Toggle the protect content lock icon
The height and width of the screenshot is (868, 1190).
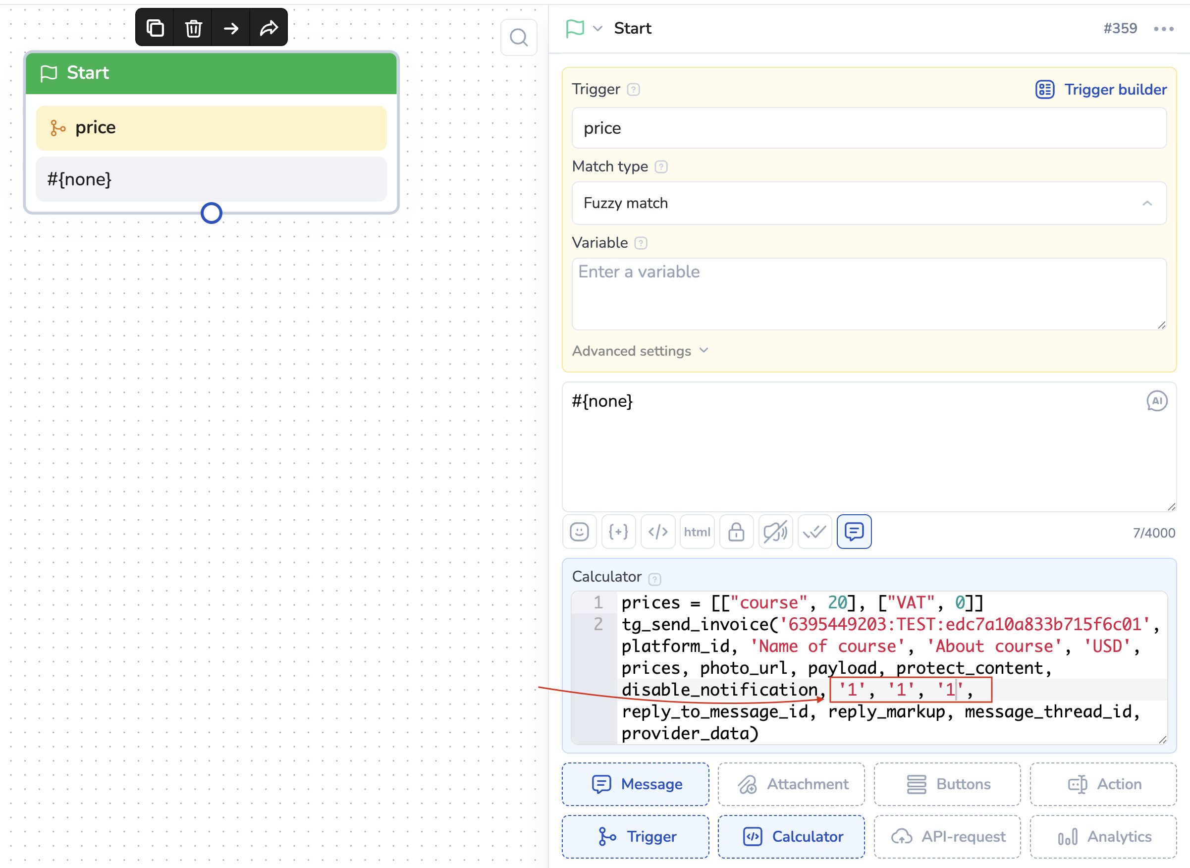click(736, 532)
